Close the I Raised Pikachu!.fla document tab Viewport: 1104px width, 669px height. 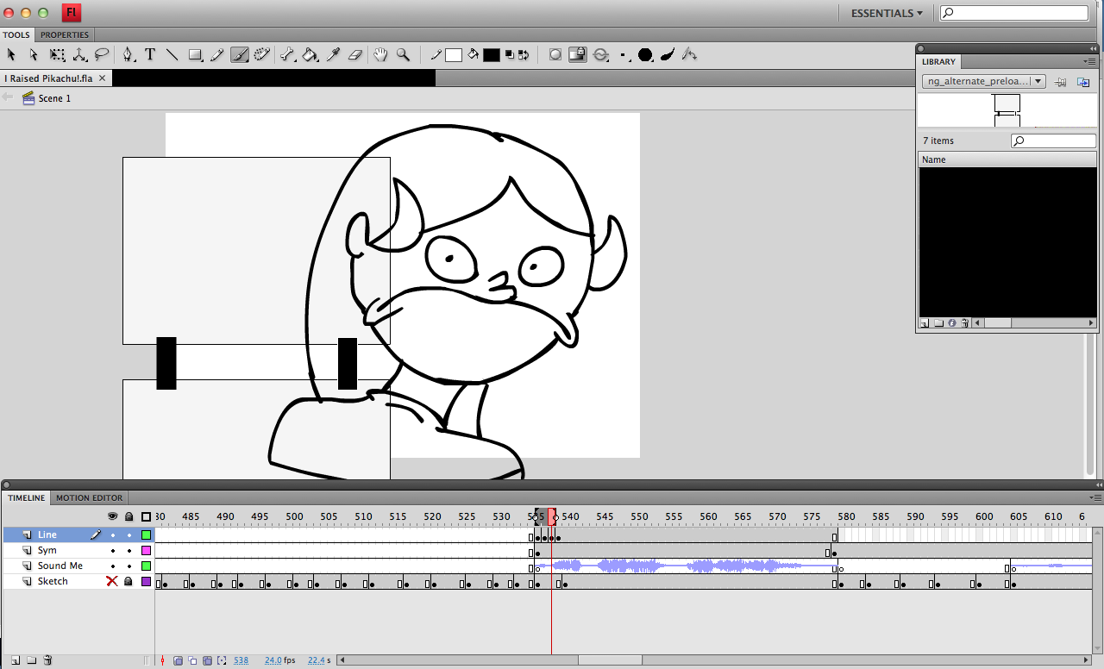(x=102, y=78)
